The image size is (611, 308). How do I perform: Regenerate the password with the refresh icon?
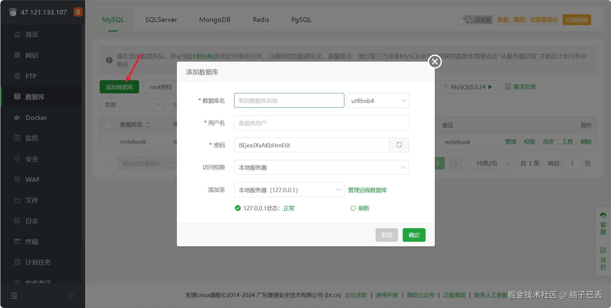point(399,145)
